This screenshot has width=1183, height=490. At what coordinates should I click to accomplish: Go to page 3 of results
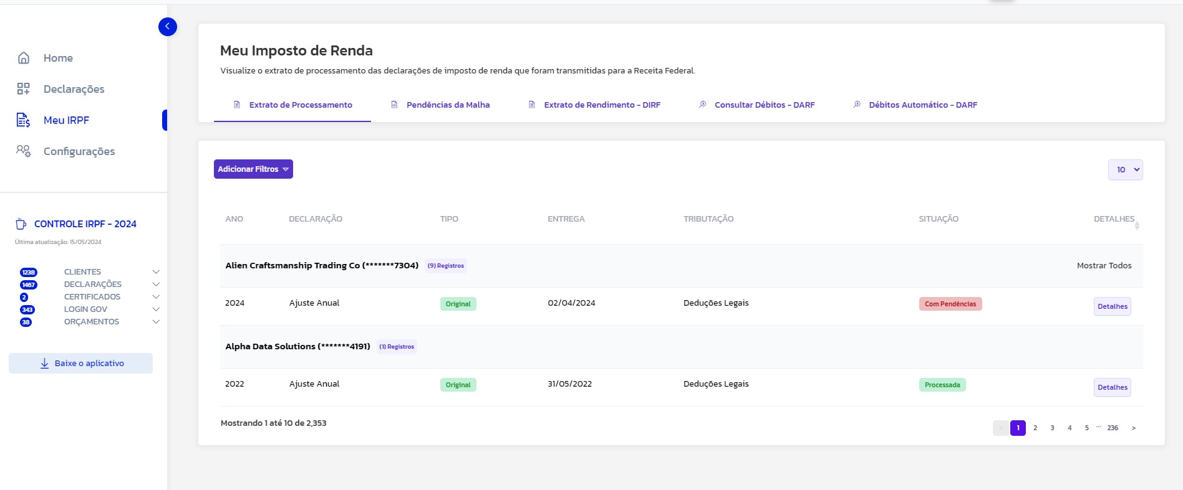pos(1052,428)
